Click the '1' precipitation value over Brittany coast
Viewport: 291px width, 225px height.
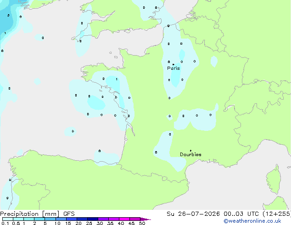[117, 79]
